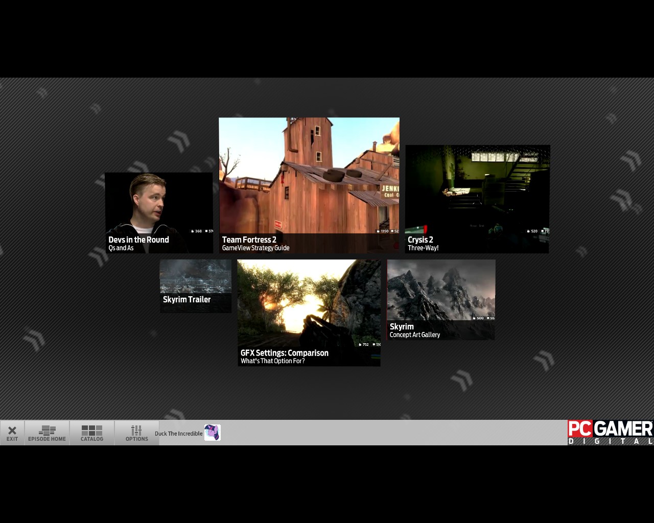The height and width of the screenshot is (523, 654).
Task: Click the like count on Devs in the Round
Action: (196, 231)
